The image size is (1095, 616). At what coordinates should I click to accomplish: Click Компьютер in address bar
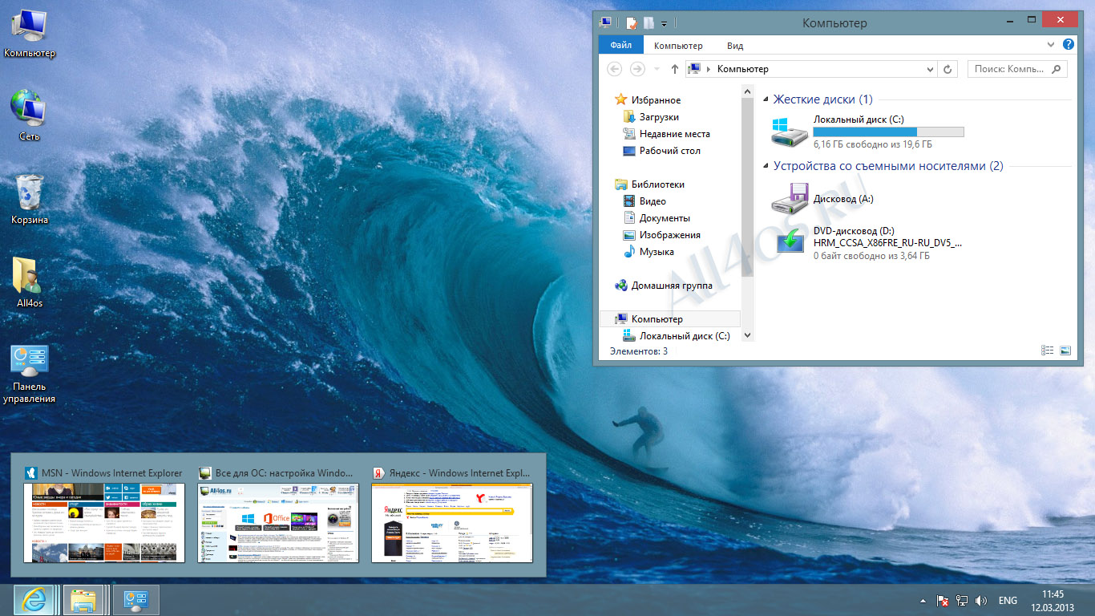pos(742,70)
